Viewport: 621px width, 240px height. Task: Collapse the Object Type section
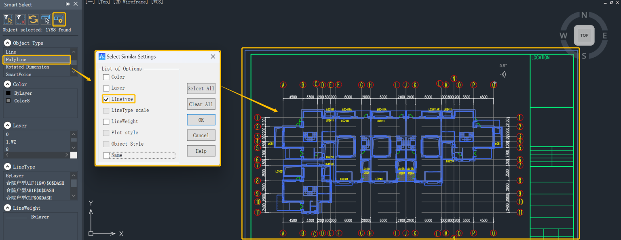(x=7, y=43)
